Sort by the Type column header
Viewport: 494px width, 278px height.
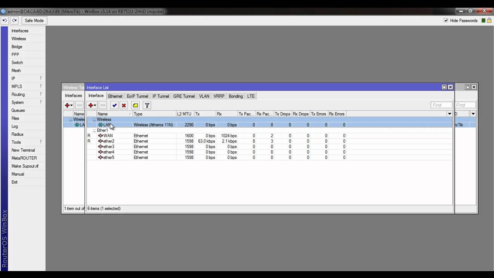point(154,114)
